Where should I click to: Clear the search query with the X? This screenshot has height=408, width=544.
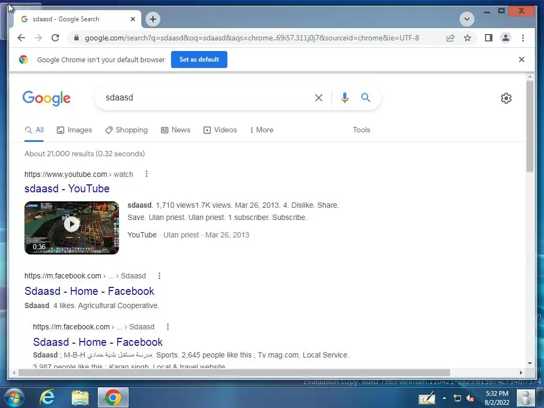pyautogui.click(x=319, y=98)
